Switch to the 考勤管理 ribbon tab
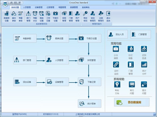 62,7
